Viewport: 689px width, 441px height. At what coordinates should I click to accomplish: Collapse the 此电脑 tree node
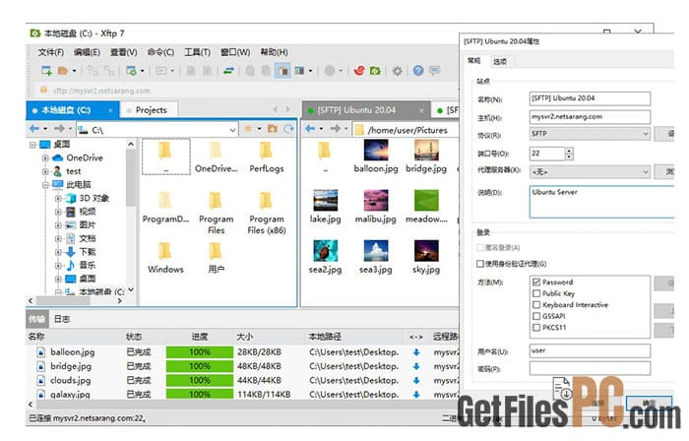[x=45, y=185]
